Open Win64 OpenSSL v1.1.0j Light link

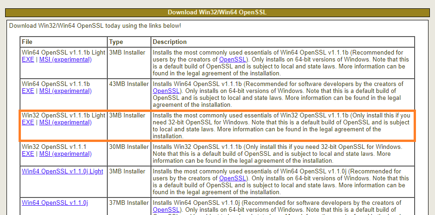click(62, 172)
